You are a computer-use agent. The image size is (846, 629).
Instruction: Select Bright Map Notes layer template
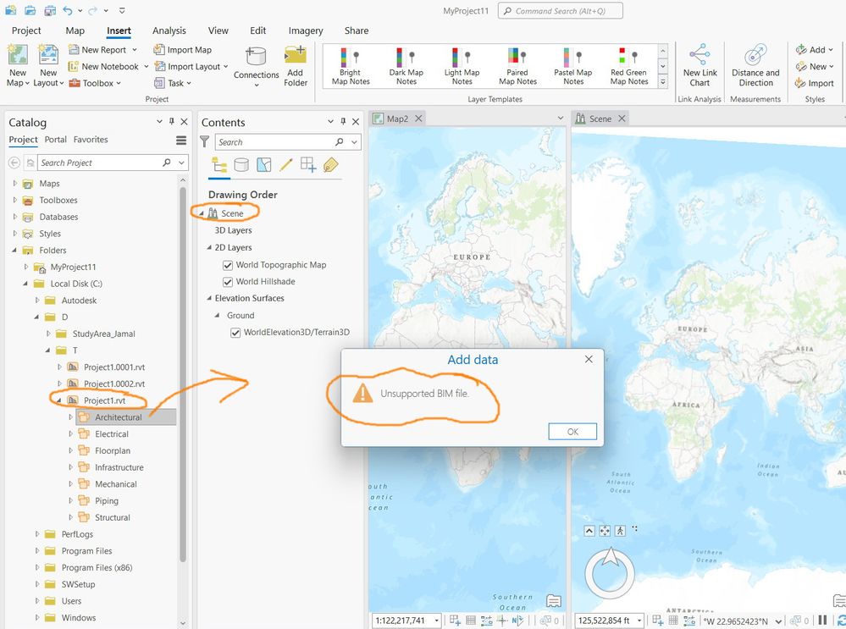pyautogui.click(x=350, y=67)
